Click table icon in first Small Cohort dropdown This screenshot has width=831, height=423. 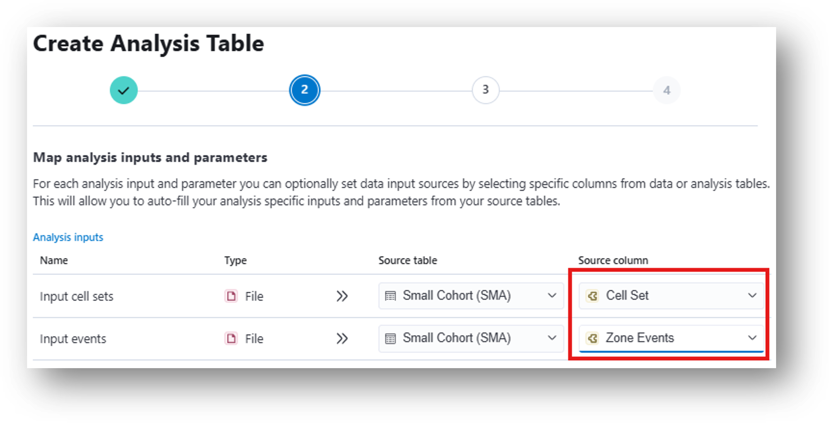[x=391, y=296]
